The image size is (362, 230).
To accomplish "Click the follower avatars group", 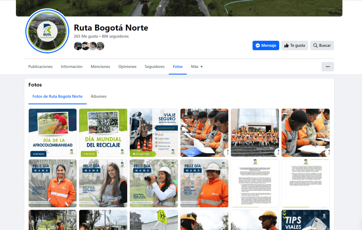I will [89, 46].
